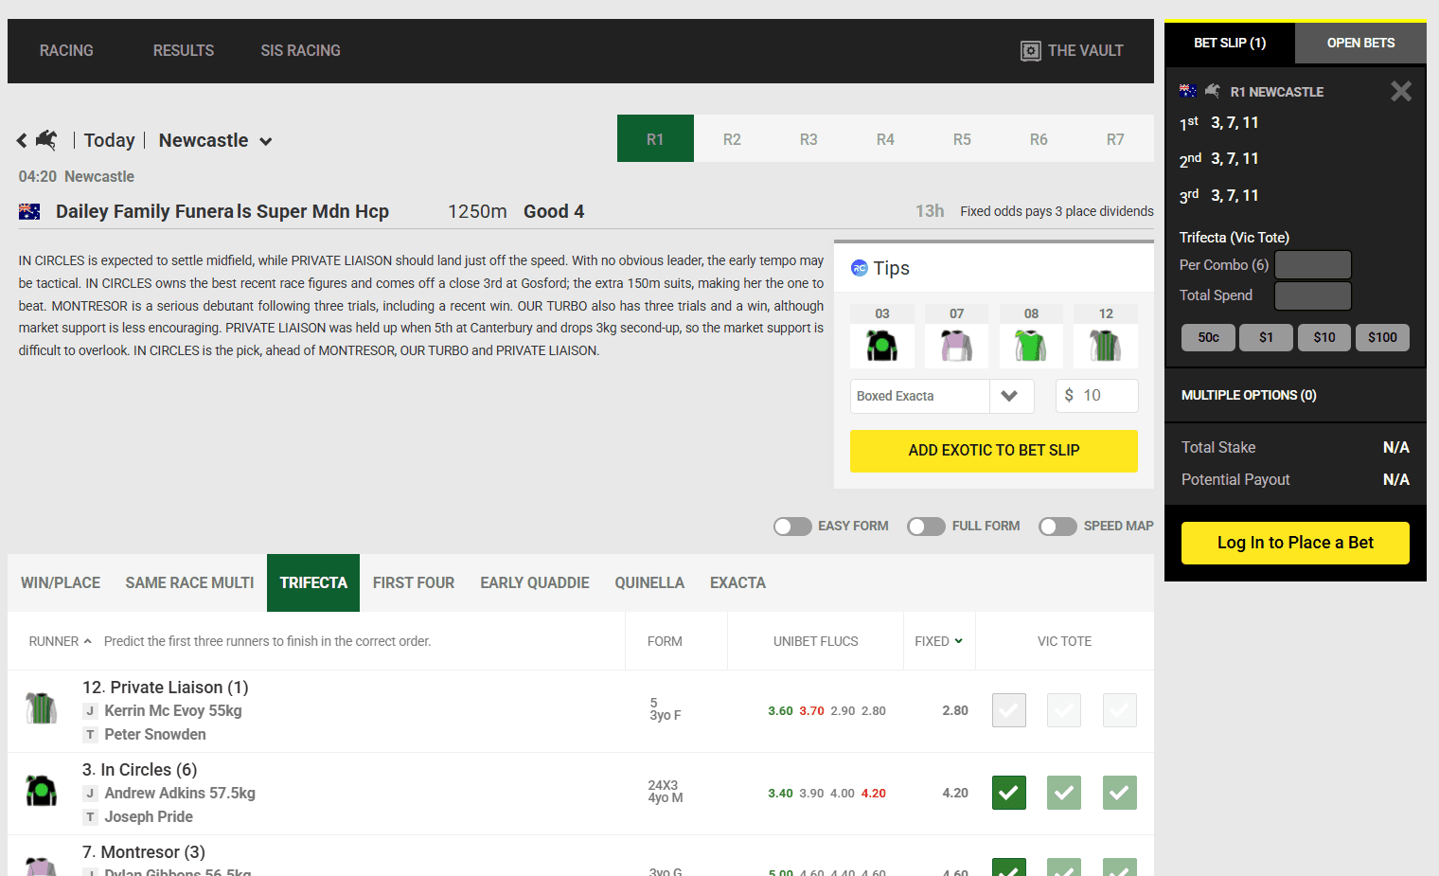Click In Circles fixed odds 4.20
Viewport: 1439px width, 876px height.
pos(955,794)
